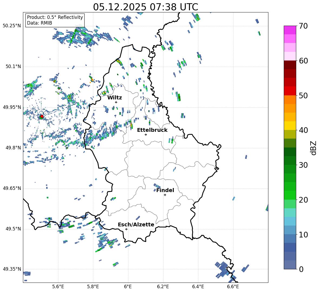
Task: Select the Ettelbruck city label
Action: pyautogui.click(x=152, y=130)
